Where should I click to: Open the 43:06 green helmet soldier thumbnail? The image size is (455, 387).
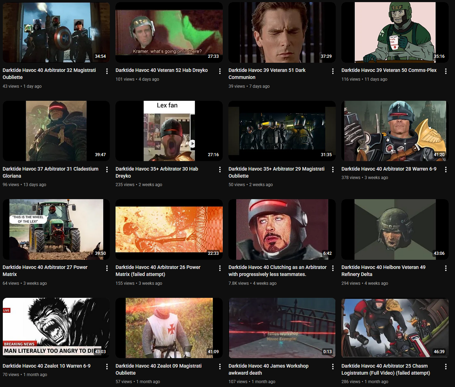point(395,229)
